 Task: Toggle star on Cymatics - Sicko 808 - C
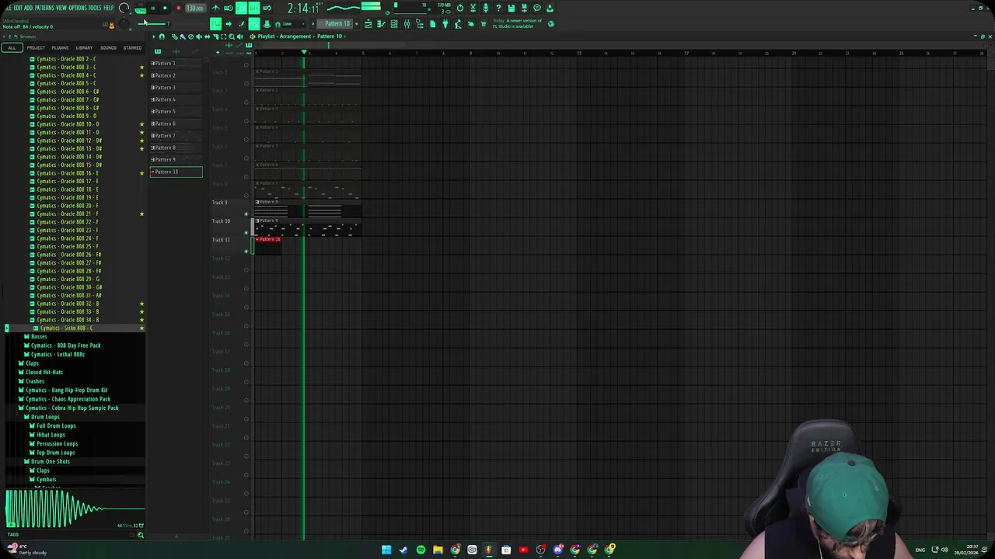click(x=141, y=328)
